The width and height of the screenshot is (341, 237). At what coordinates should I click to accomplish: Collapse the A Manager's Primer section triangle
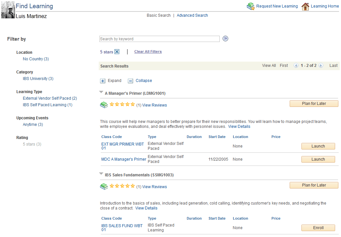101,92
